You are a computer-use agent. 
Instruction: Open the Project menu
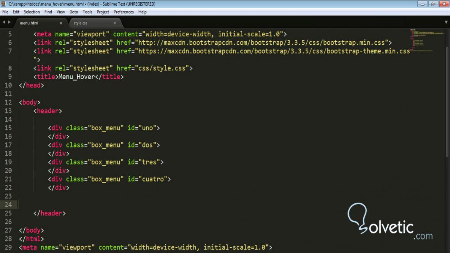pyautogui.click(x=103, y=12)
